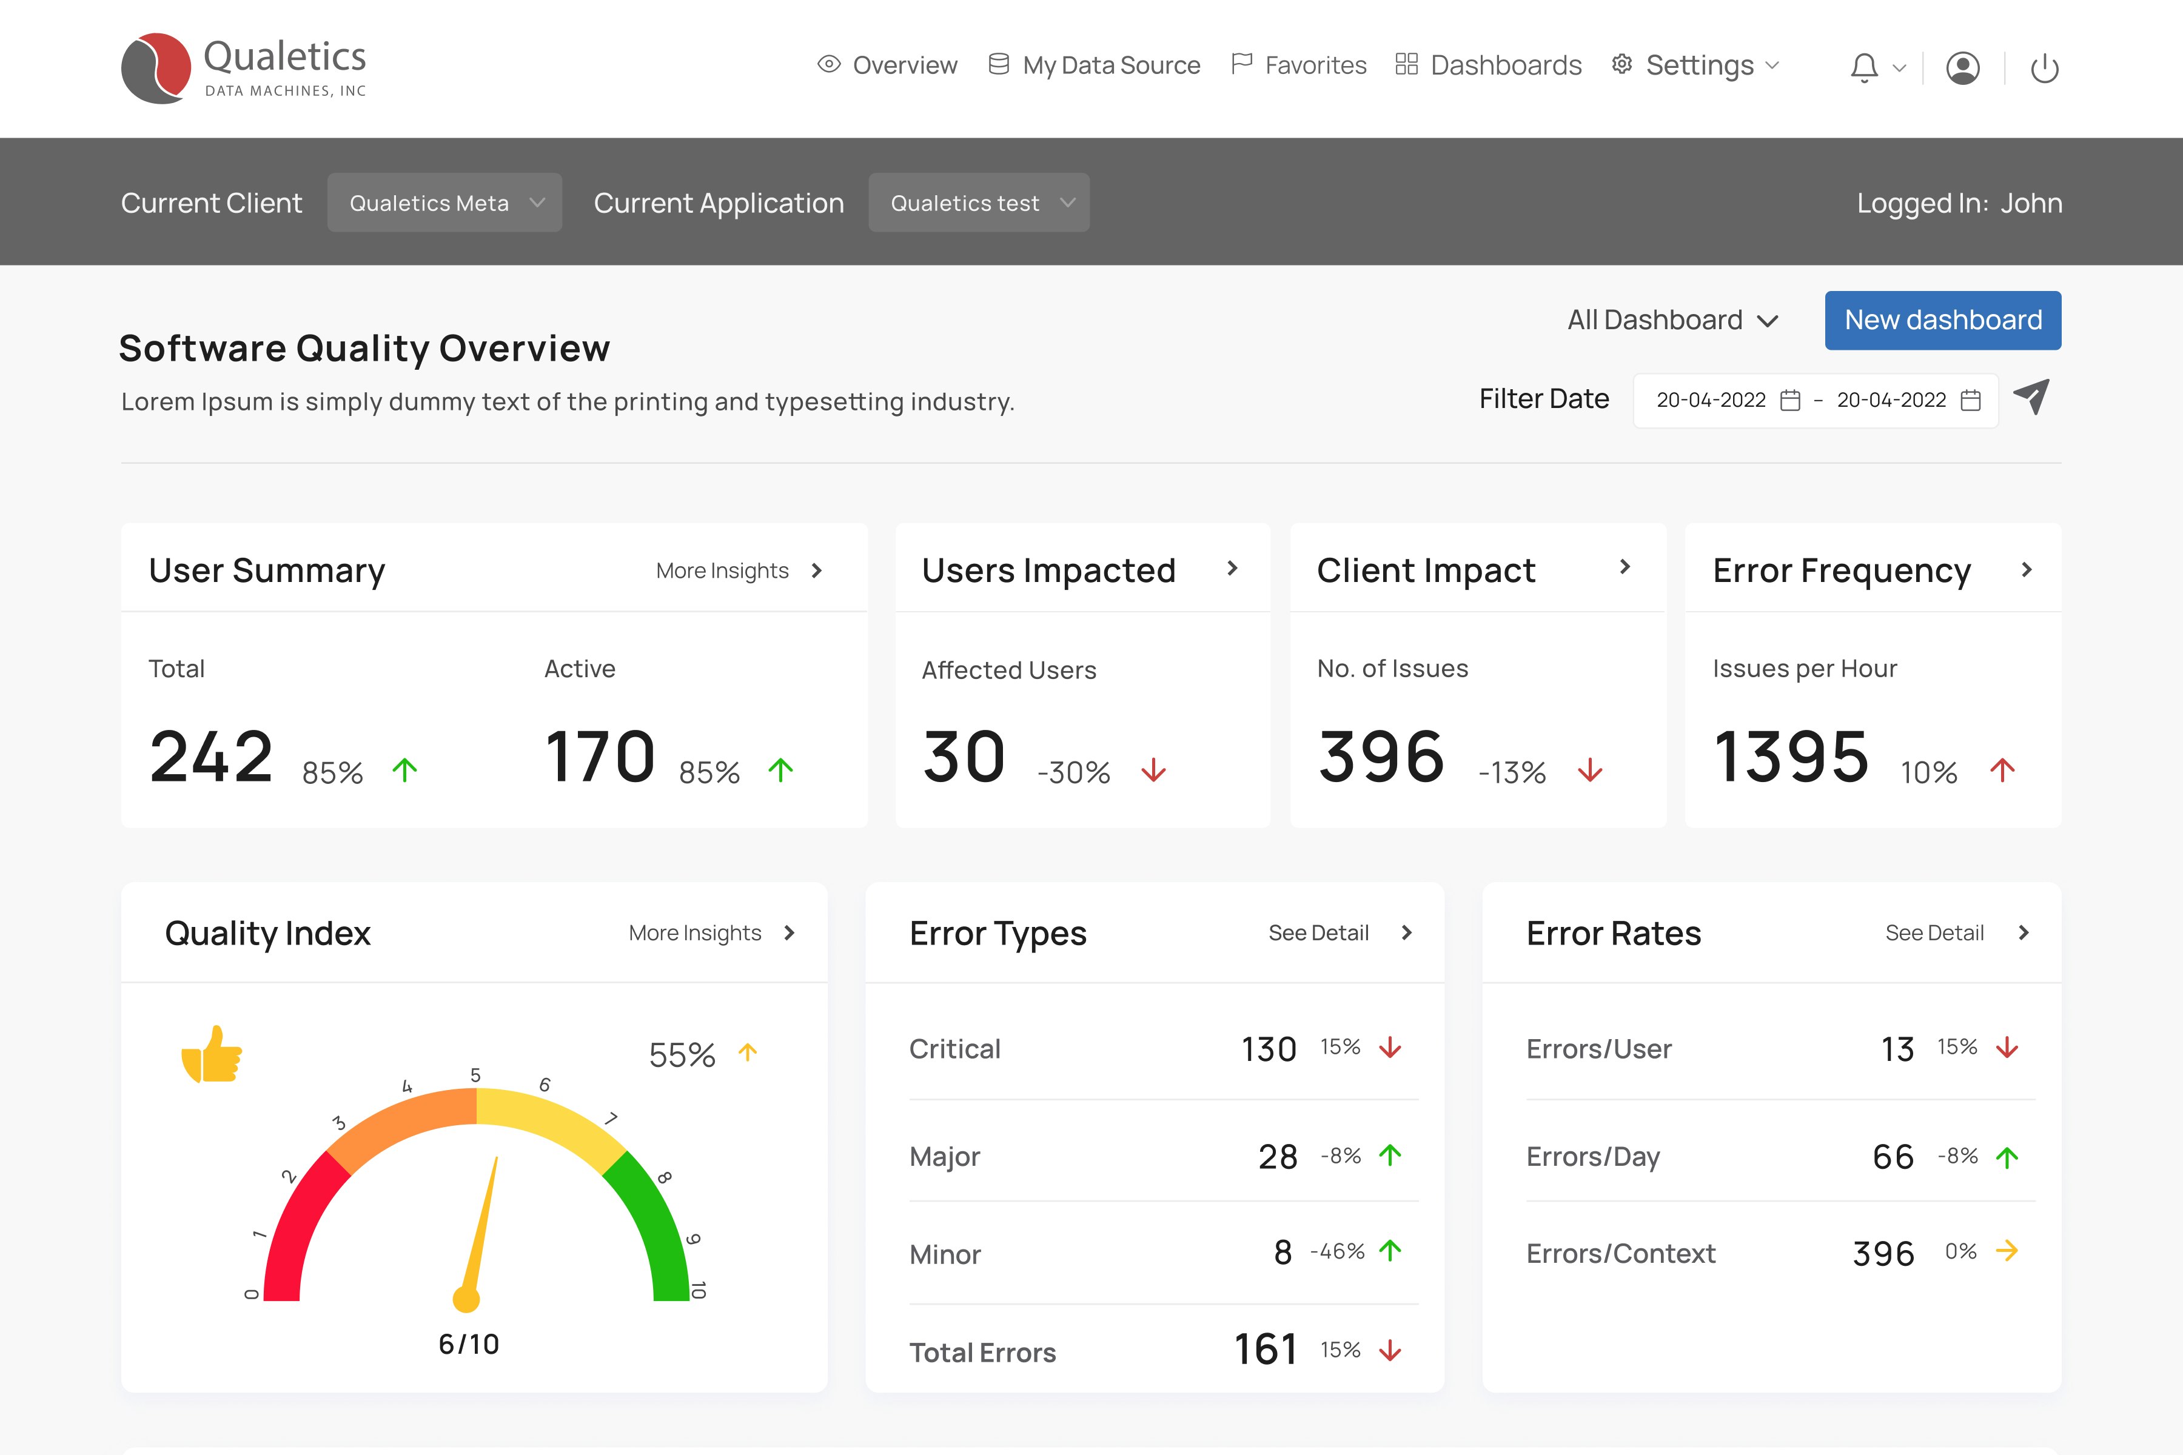Log out using the power icon

[2045, 67]
